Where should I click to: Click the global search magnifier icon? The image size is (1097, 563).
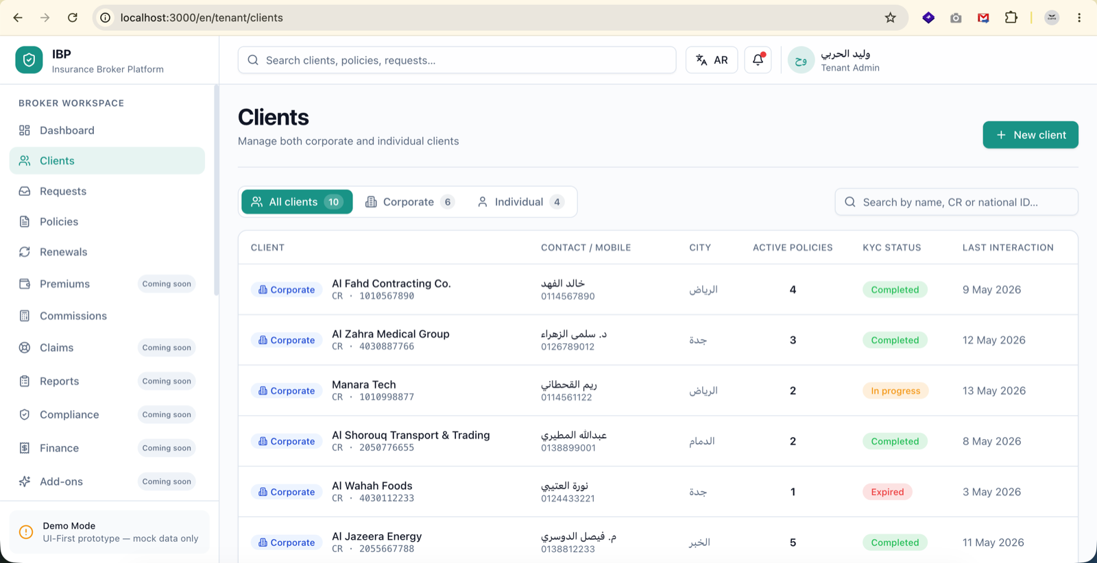(x=253, y=60)
